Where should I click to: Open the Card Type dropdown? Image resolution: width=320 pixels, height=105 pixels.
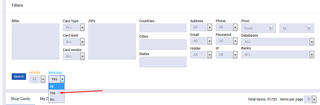pos(74,27)
